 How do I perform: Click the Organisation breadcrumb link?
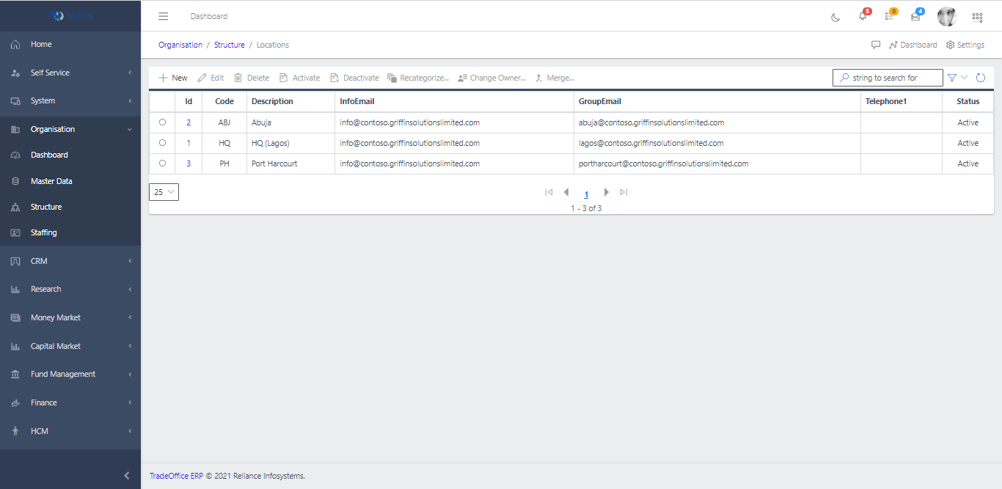180,45
